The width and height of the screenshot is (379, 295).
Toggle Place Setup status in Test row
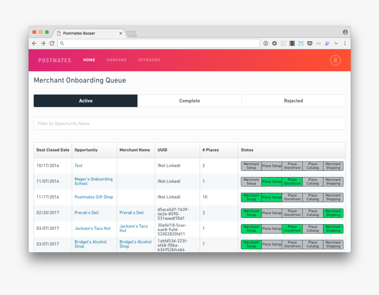click(x=271, y=166)
